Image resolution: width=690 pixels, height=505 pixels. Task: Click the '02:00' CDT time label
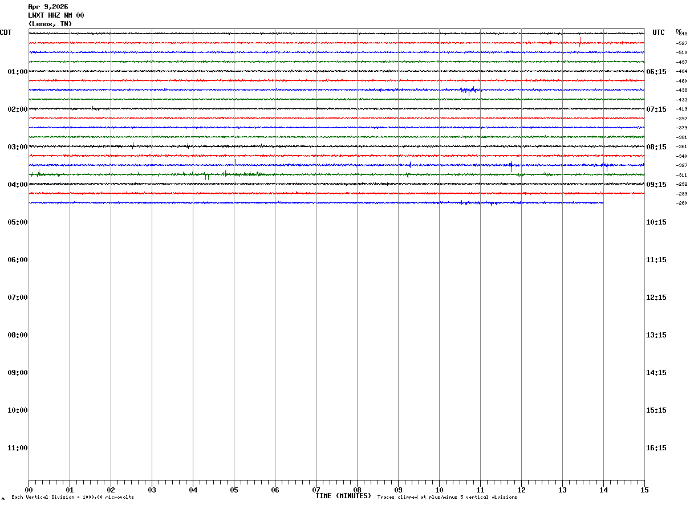coord(18,109)
